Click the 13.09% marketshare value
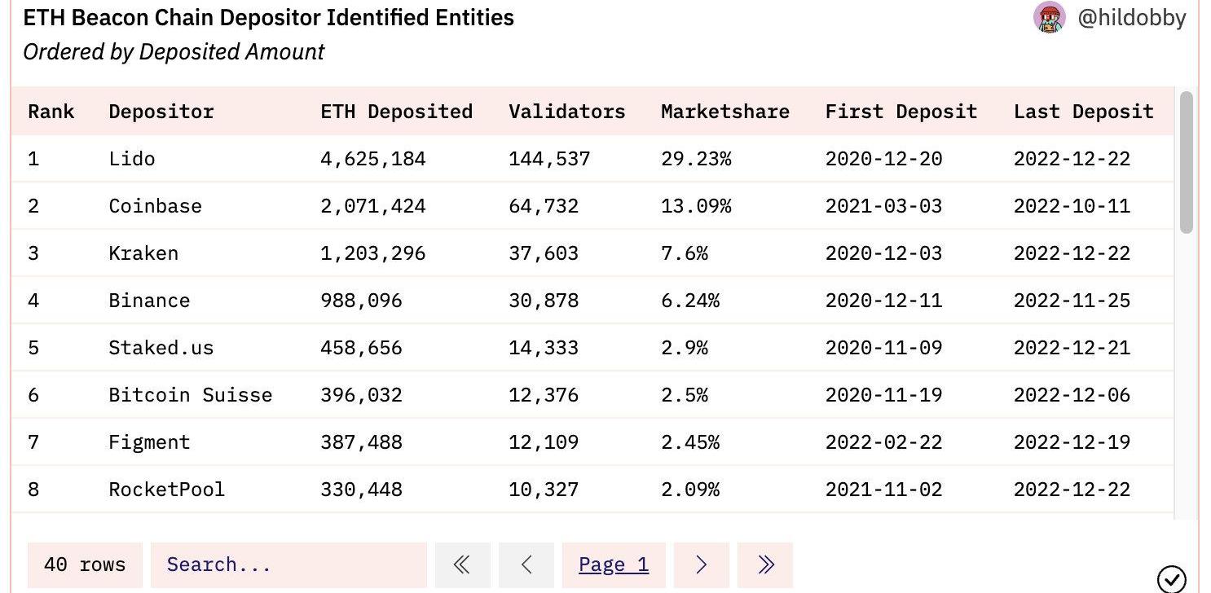 (696, 206)
